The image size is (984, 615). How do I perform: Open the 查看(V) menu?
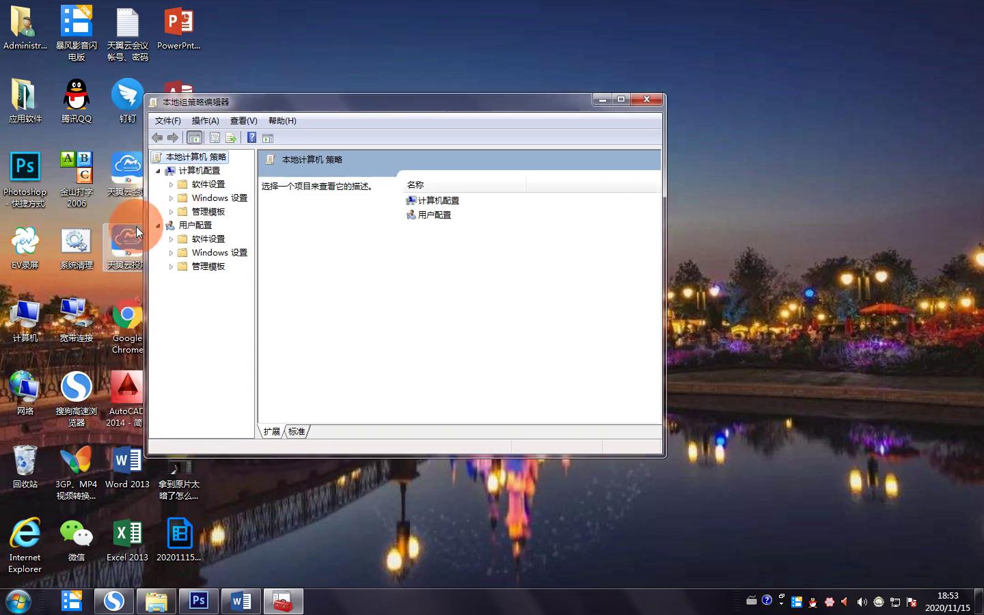(243, 121)
